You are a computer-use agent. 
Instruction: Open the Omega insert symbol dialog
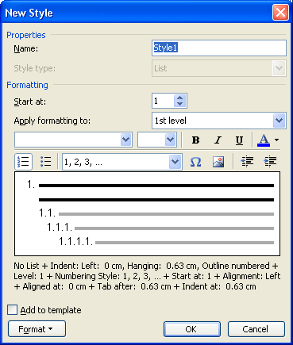[x=195, y=162]
